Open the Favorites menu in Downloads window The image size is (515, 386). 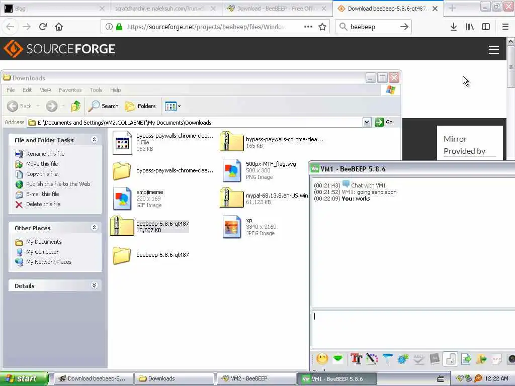[70, 90]
